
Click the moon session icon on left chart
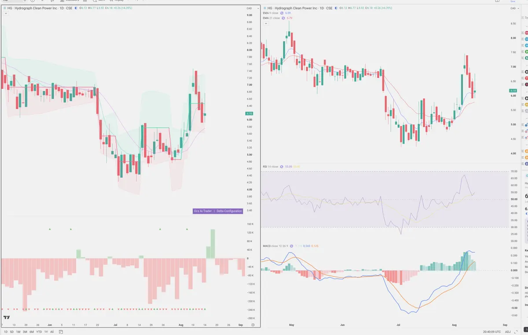point(76,8)
